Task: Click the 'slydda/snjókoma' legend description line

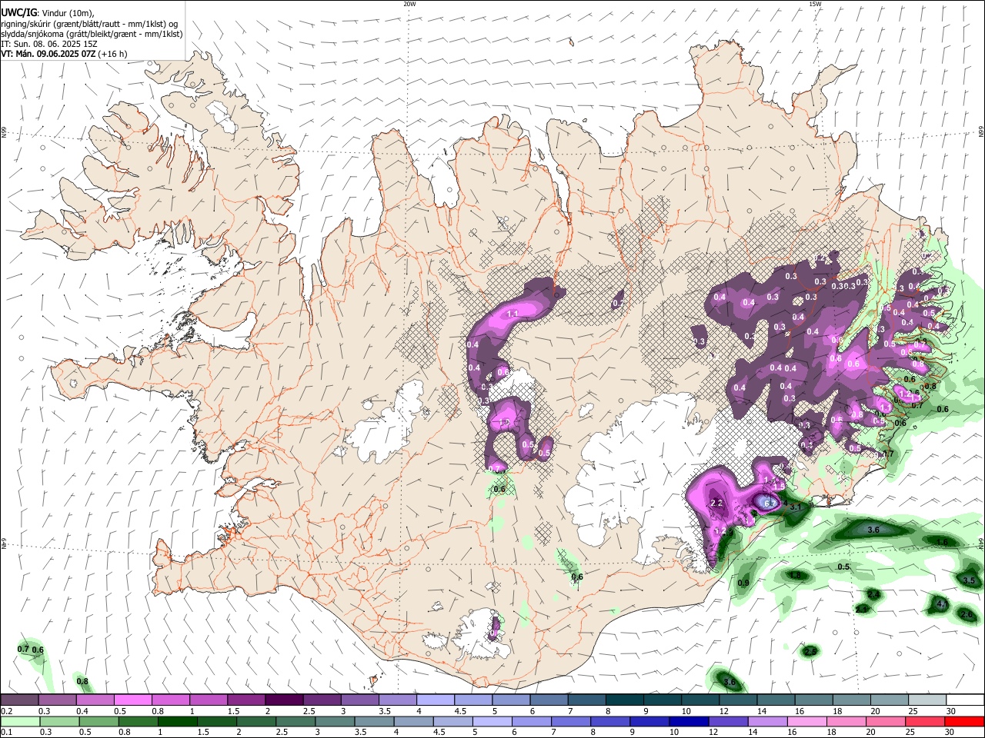Action: coord(92,34)
